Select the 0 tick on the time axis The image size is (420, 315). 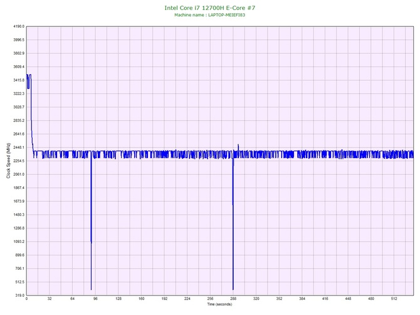click(26, 299)
